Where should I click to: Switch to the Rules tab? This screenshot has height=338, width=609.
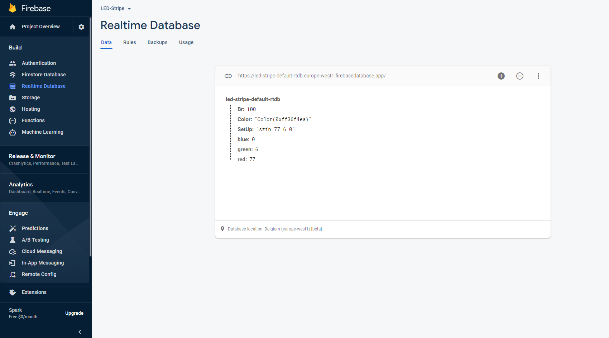coord(130,42)
